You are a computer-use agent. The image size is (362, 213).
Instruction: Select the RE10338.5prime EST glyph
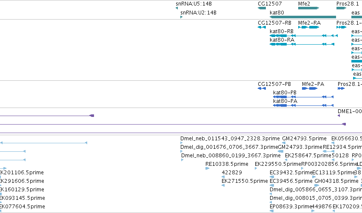coord(207,168)
